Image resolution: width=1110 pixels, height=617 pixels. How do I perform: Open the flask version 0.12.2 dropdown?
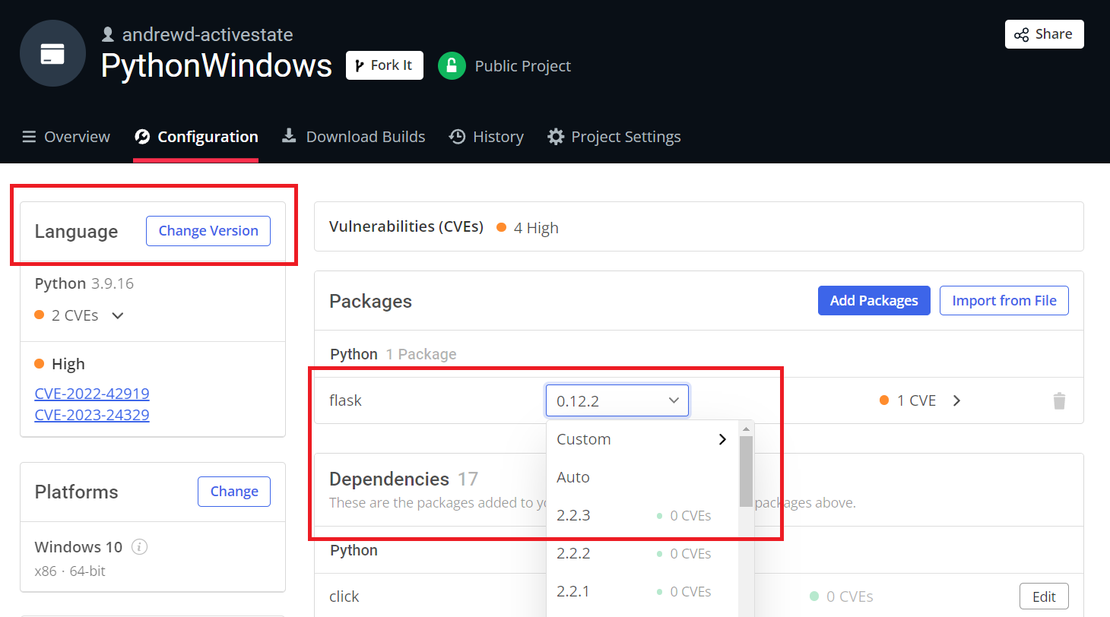click(x=617, y=400)
